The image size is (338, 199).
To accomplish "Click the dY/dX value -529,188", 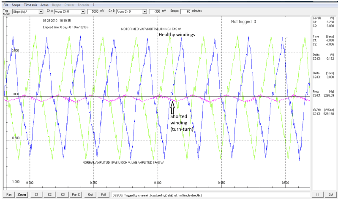I will point(329,113).
